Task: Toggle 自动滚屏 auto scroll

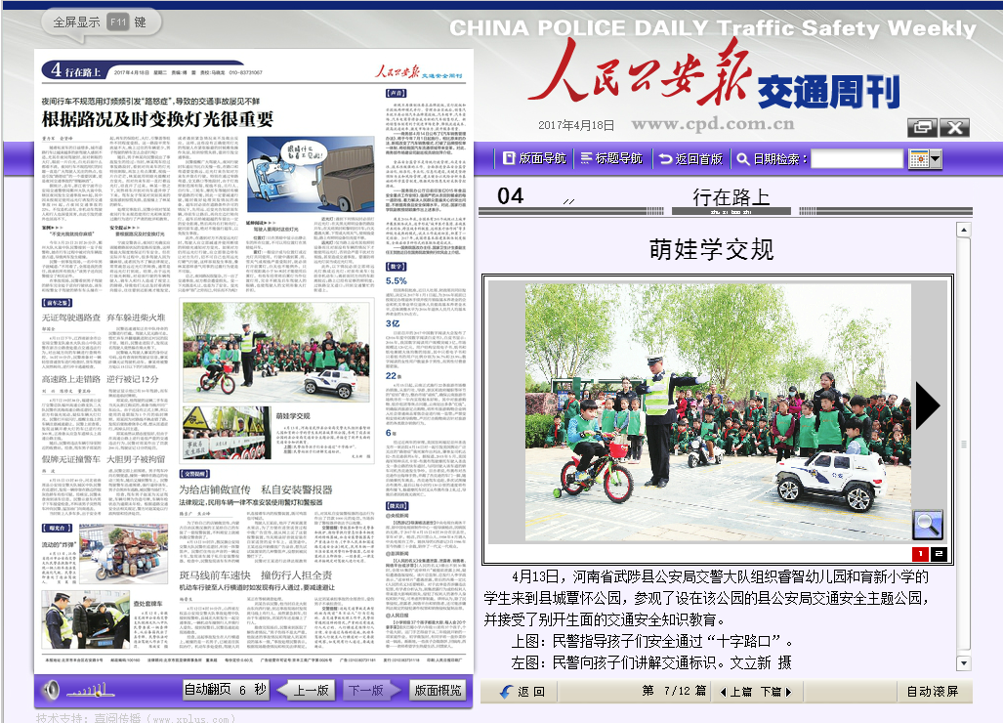Action: pyautogui.click(x=932, y=692)
